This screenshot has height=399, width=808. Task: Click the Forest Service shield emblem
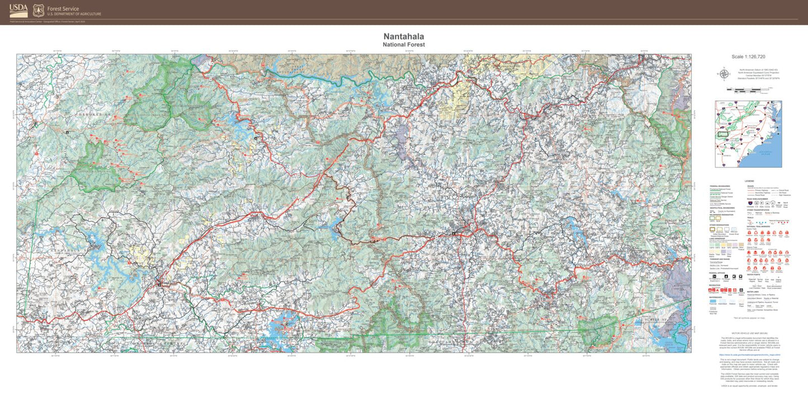(37, 11)
